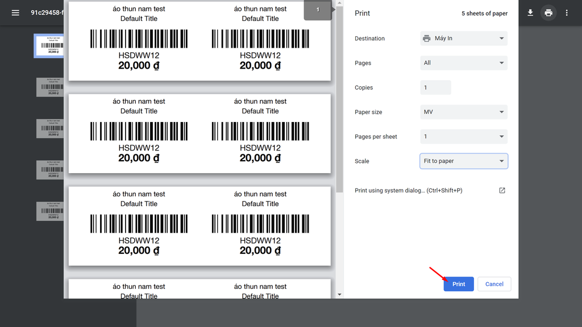Click the 'Print' dialog heading
Viewport: 582px width, 327px height.
(362, 14)
